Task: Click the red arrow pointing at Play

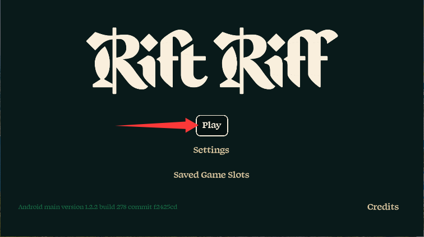Action: coord(157,125)
